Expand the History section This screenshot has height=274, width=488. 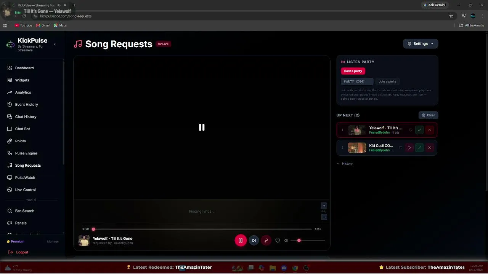[x=345, y=164]
